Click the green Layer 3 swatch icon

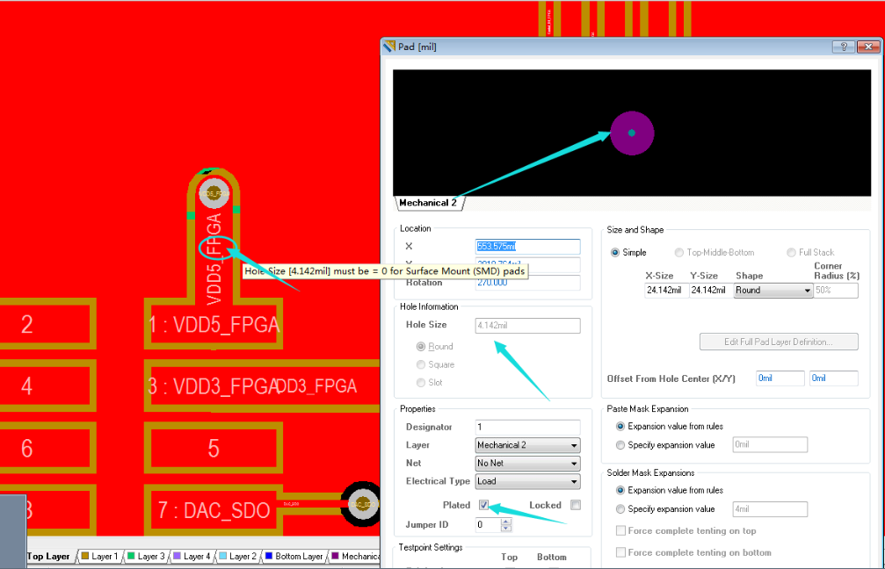(x=131, y=557)
